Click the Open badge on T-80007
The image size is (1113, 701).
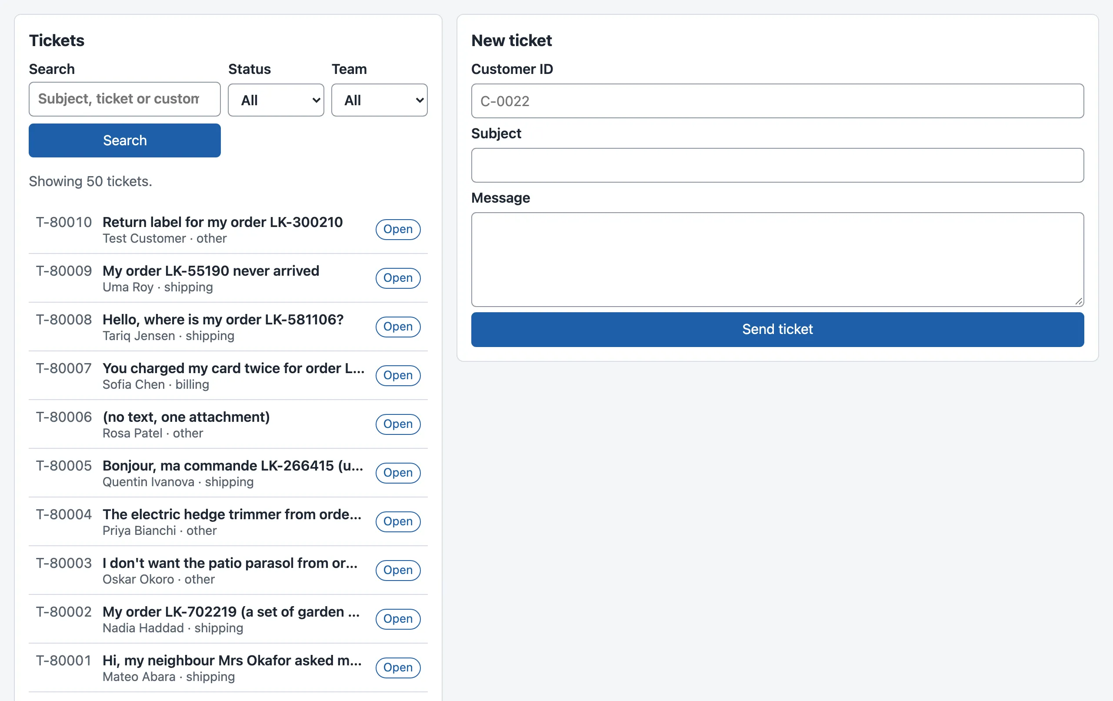[397, 375]
